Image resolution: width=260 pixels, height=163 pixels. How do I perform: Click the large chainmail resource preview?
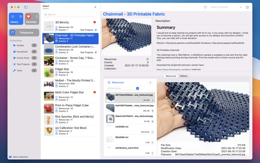tap(203, 112)
